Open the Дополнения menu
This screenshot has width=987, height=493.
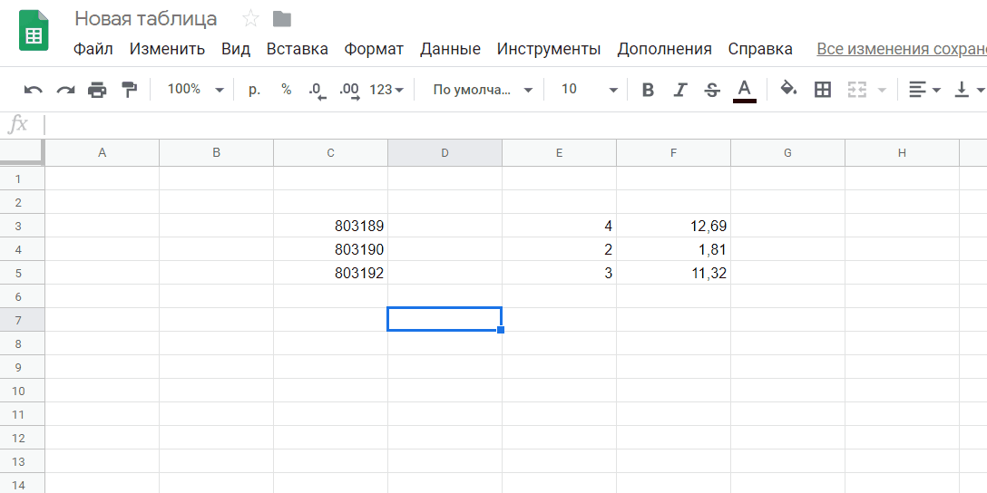[x=664, y=49]
